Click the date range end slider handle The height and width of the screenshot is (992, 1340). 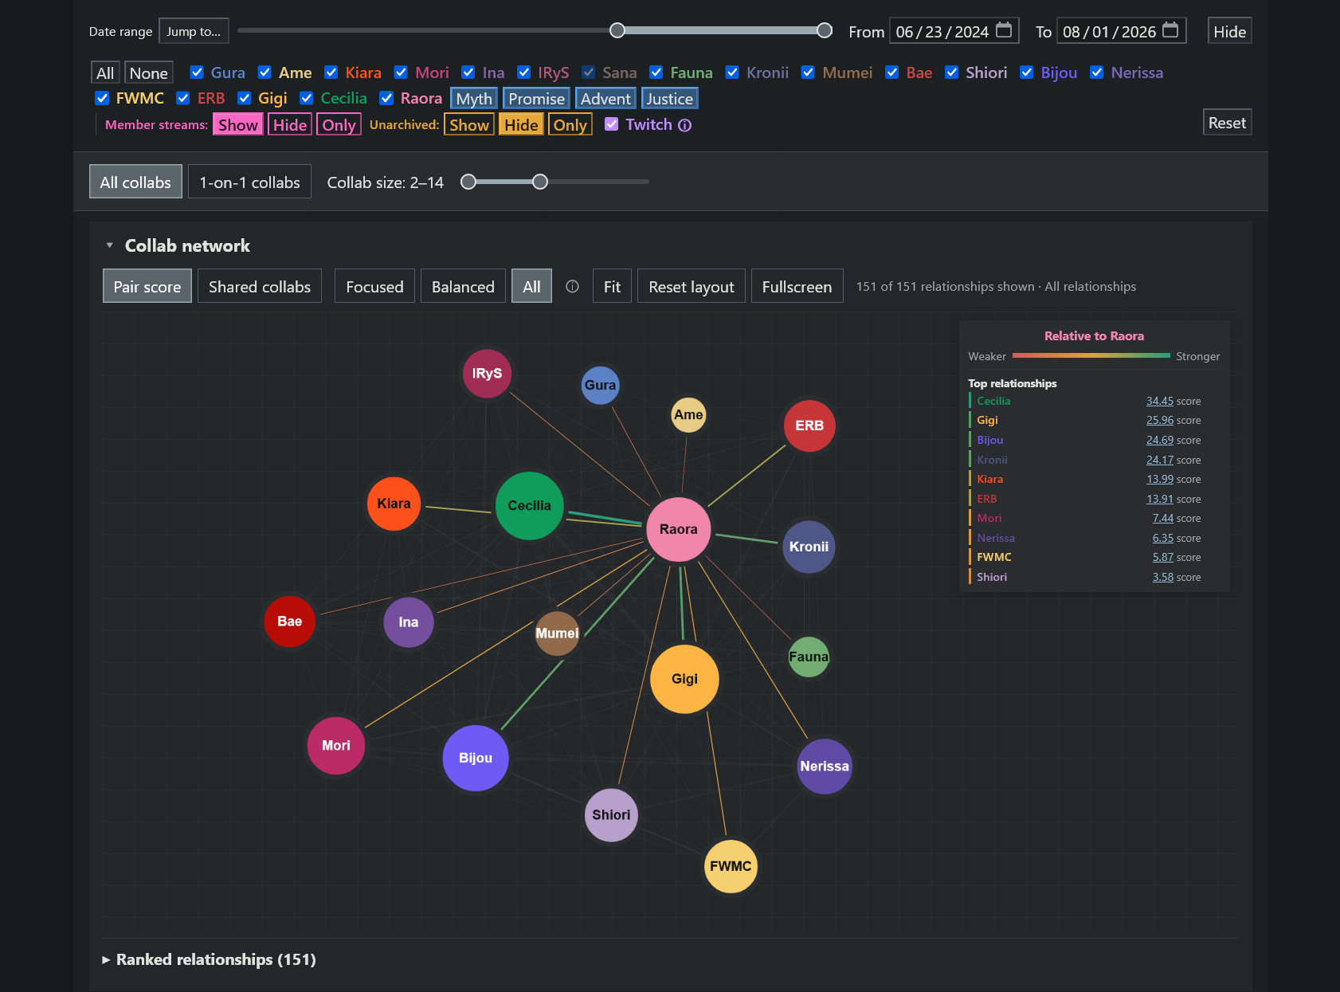pos(825,30)
